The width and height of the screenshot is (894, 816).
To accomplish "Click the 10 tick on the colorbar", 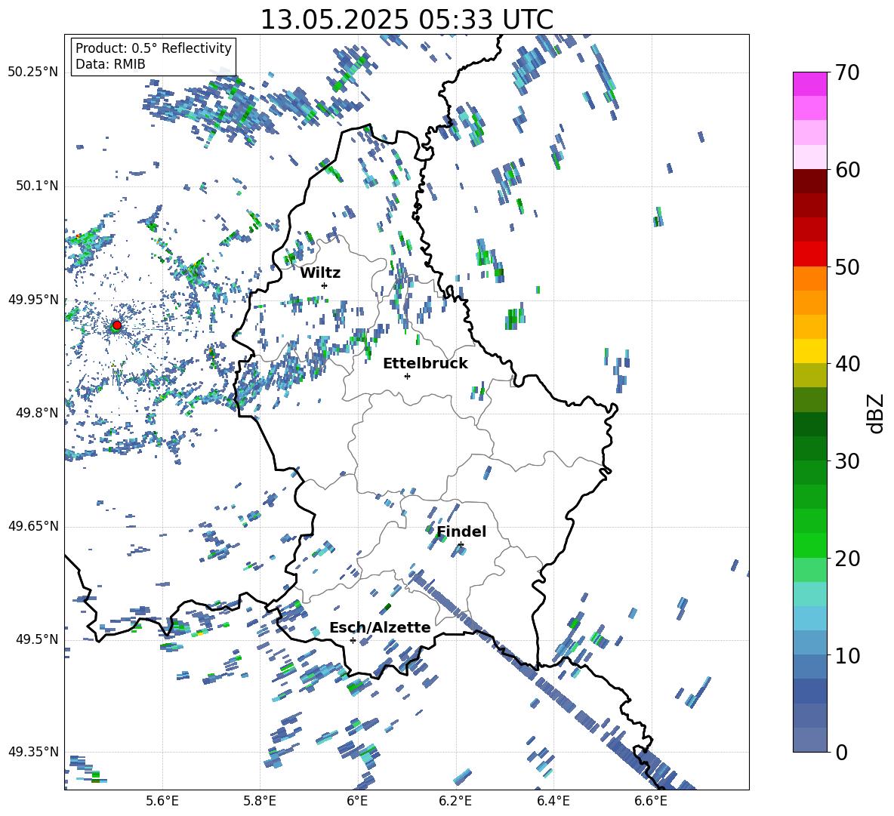I will [847, 655].
